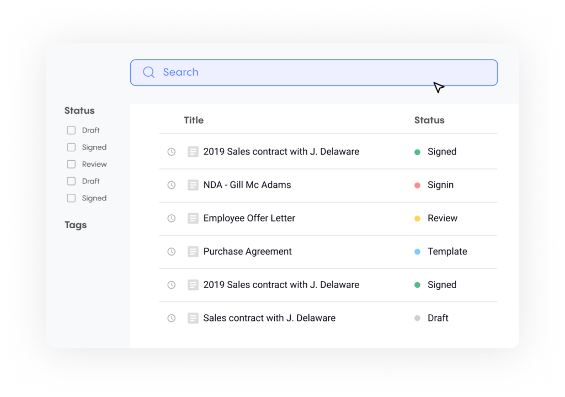565x397 pixels.
Task: Click the Review status text in the table
Action: (x=443, y=218)
